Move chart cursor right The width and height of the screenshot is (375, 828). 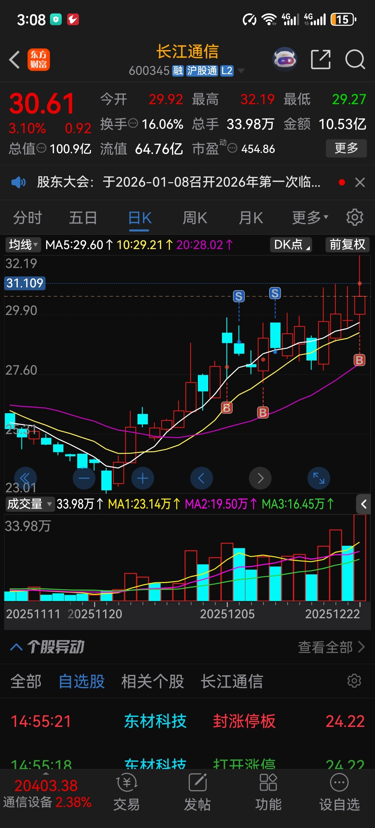(260, 478)
